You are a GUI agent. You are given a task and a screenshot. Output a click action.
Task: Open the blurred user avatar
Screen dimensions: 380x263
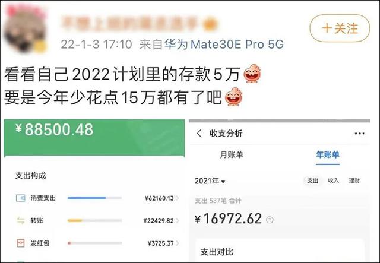25,29
